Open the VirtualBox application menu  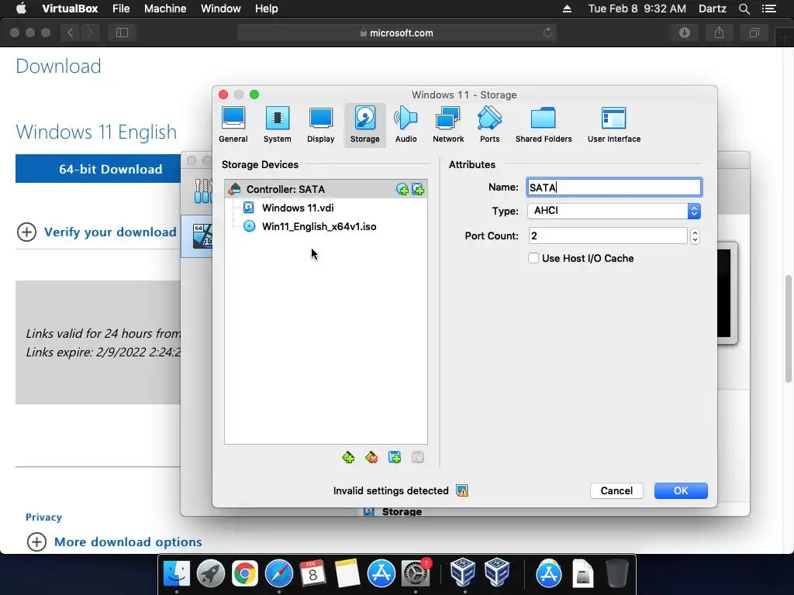pyautogui.click(x=70, y=9)
